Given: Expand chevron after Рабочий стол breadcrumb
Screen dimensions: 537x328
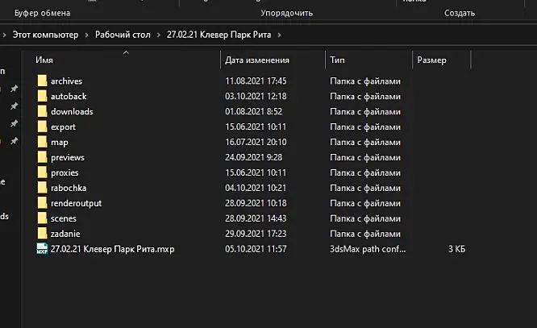Looking at the screenshot, I should click(159, 35).
